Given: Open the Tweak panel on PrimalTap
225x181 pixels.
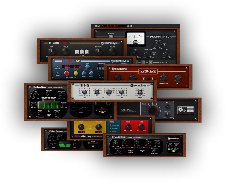Looking at the screenshot, I should pyautogui.click(x=57, y=73).
